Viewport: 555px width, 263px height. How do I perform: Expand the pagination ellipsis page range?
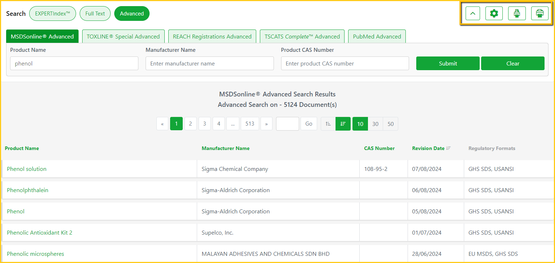coord(233,124)
